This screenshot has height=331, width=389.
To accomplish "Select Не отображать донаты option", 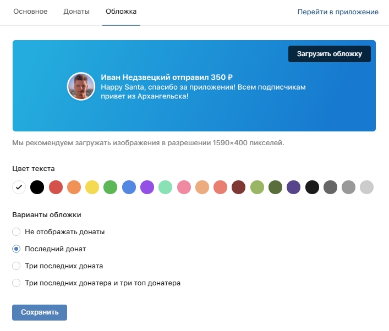I will (58, 232).
